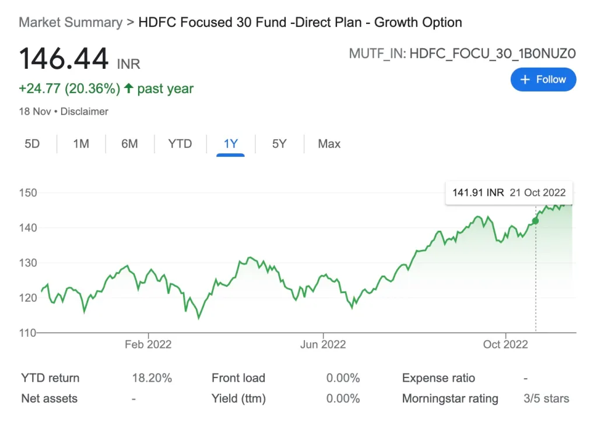Click the YTD return 18.20% value
597x423 pixels.
(x=152, y=378)
